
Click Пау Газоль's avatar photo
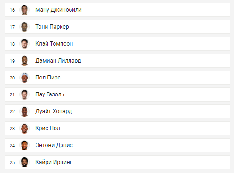[x=24, y=94]
